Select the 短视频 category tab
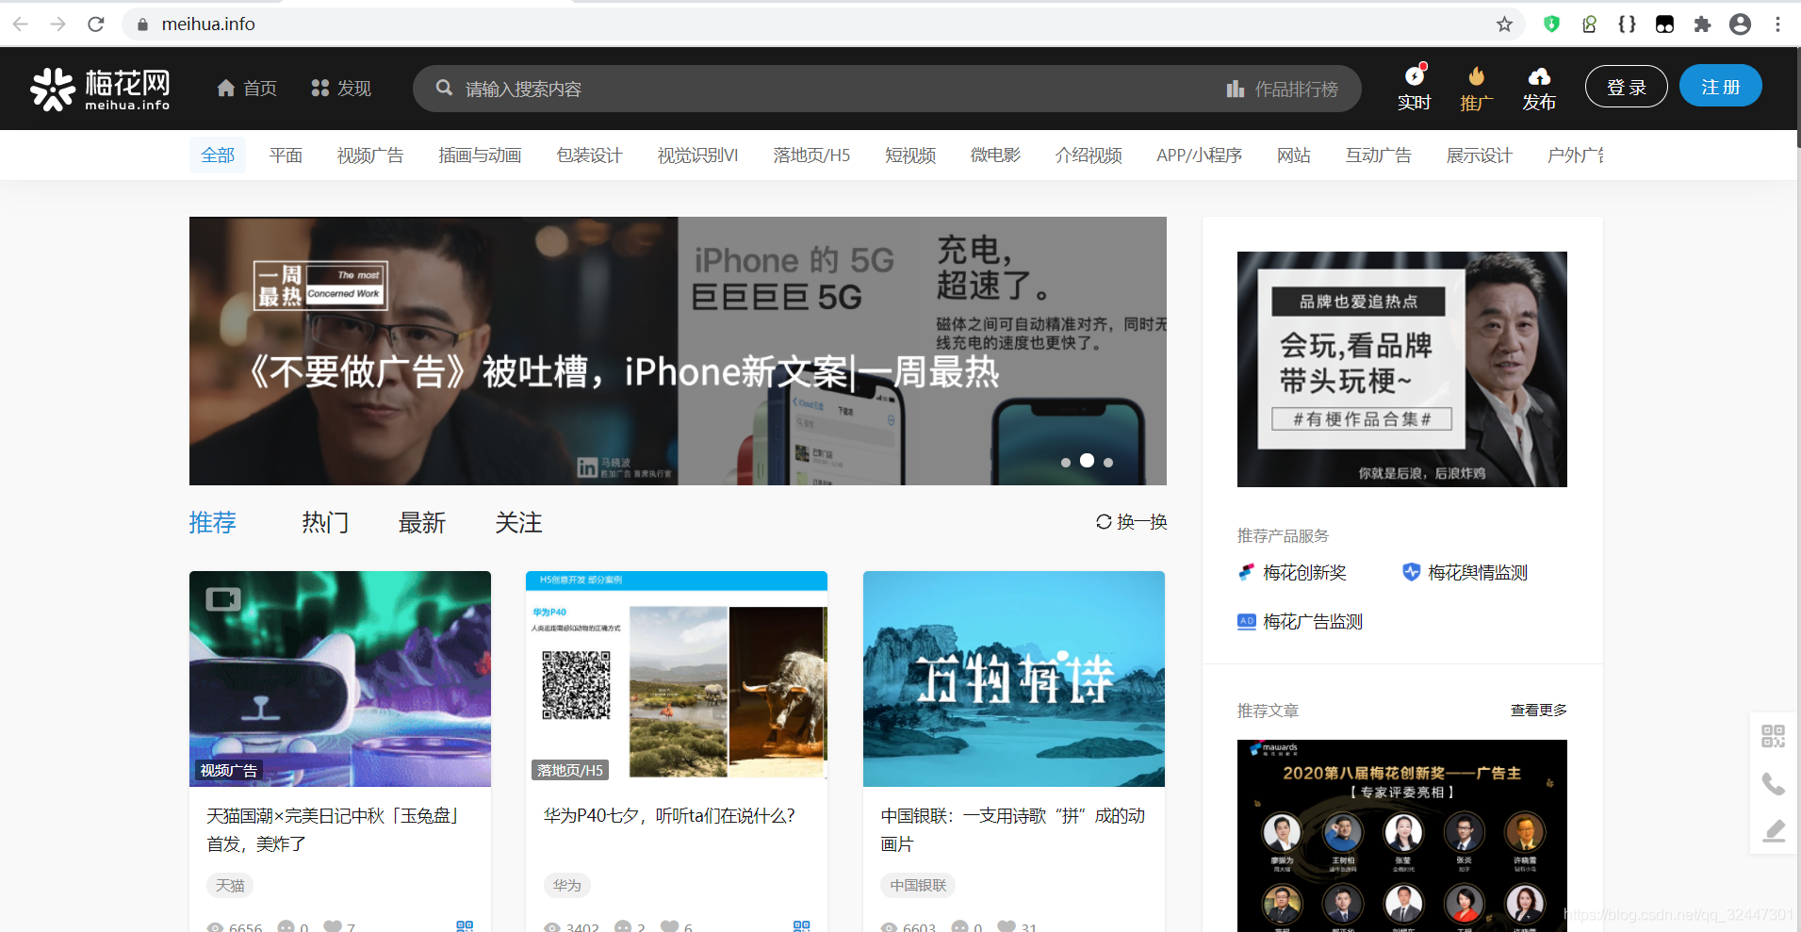Screen dimensions: 1801x932 tap(910, 155)
